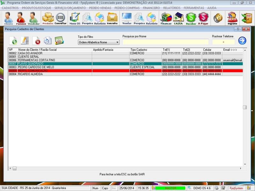Screen dimensions: 255x191
Task: Proceed using the blue arrow button
Action: click(242, 40)
